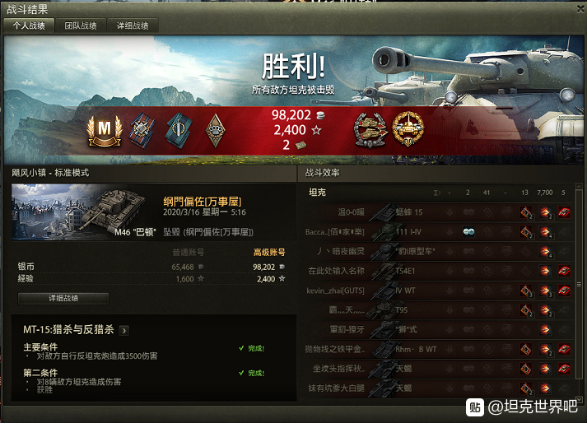Click the gold tank wreath medal
587x423 pixels.
point(408,129)
